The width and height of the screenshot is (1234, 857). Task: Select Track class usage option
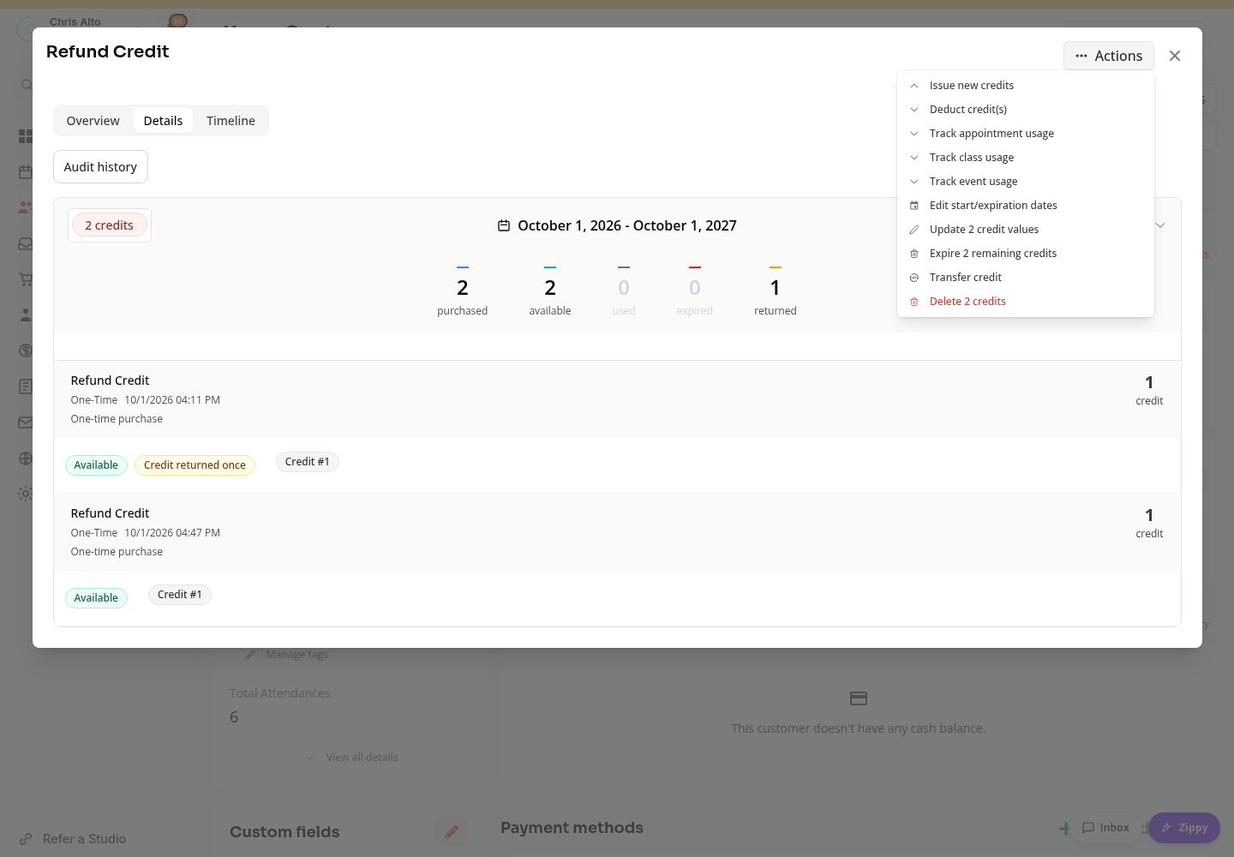1025,158
